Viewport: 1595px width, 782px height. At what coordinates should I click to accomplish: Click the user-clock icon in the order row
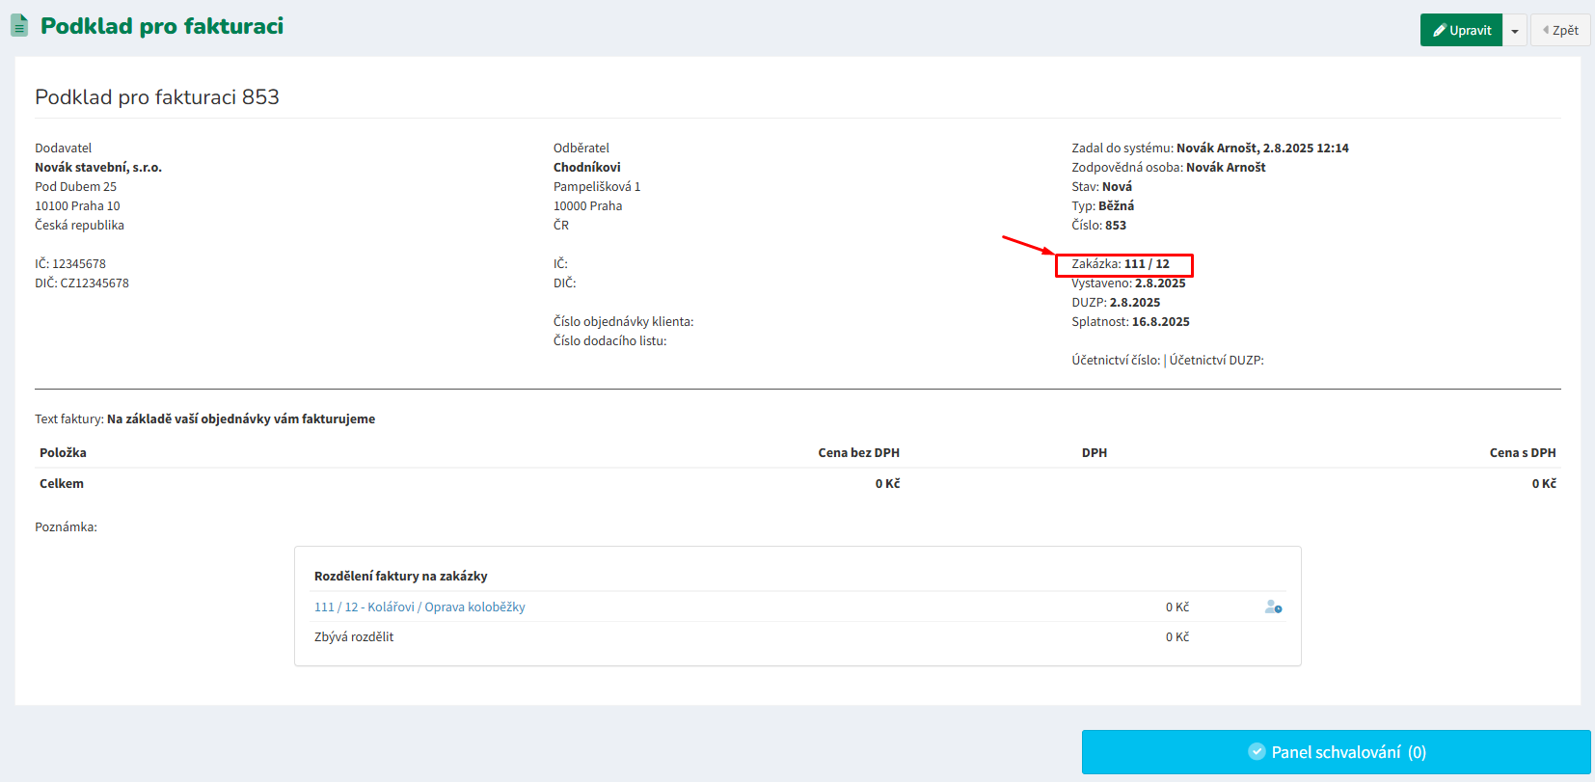(1273, 607)
